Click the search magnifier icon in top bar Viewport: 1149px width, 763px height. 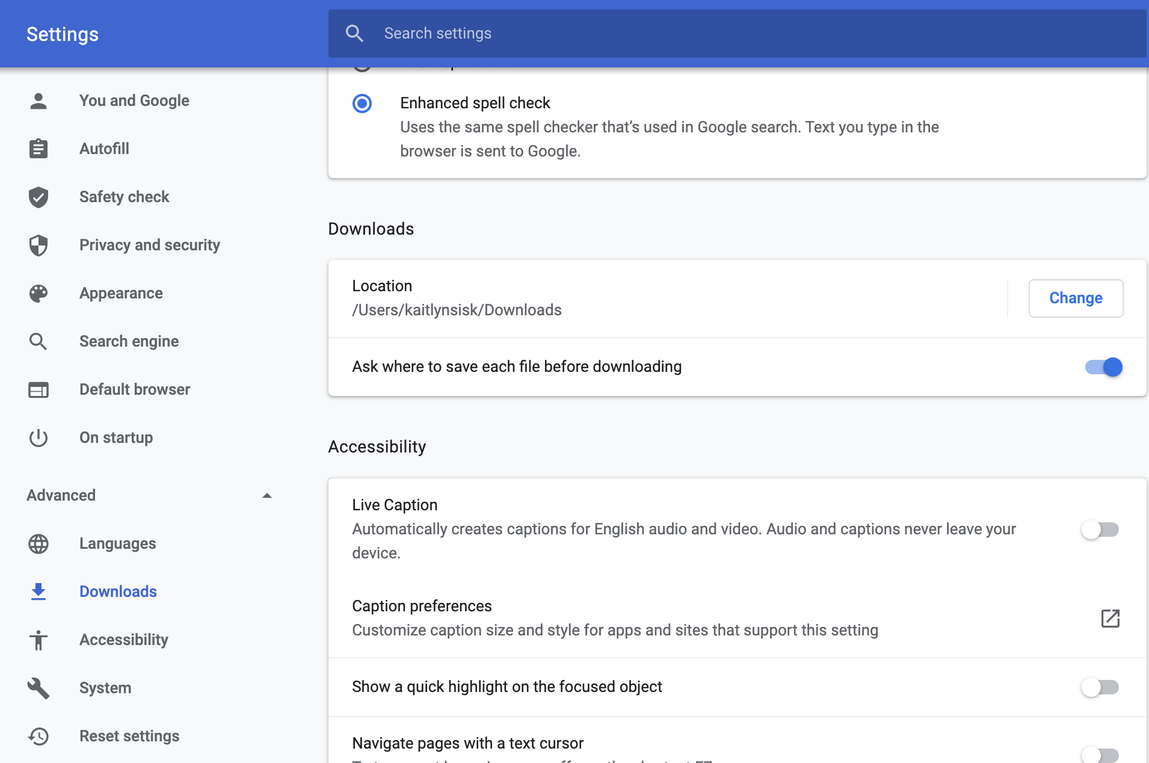pos(354,33)
